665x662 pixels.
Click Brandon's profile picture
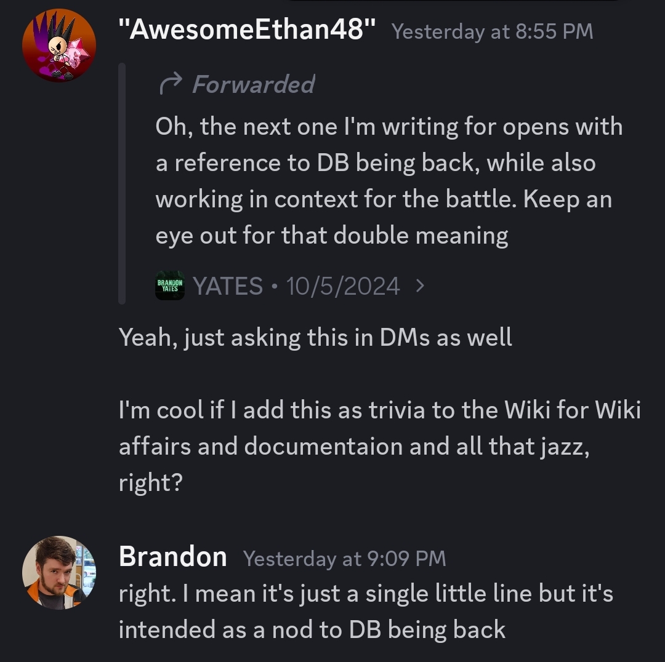coord(59,573)
